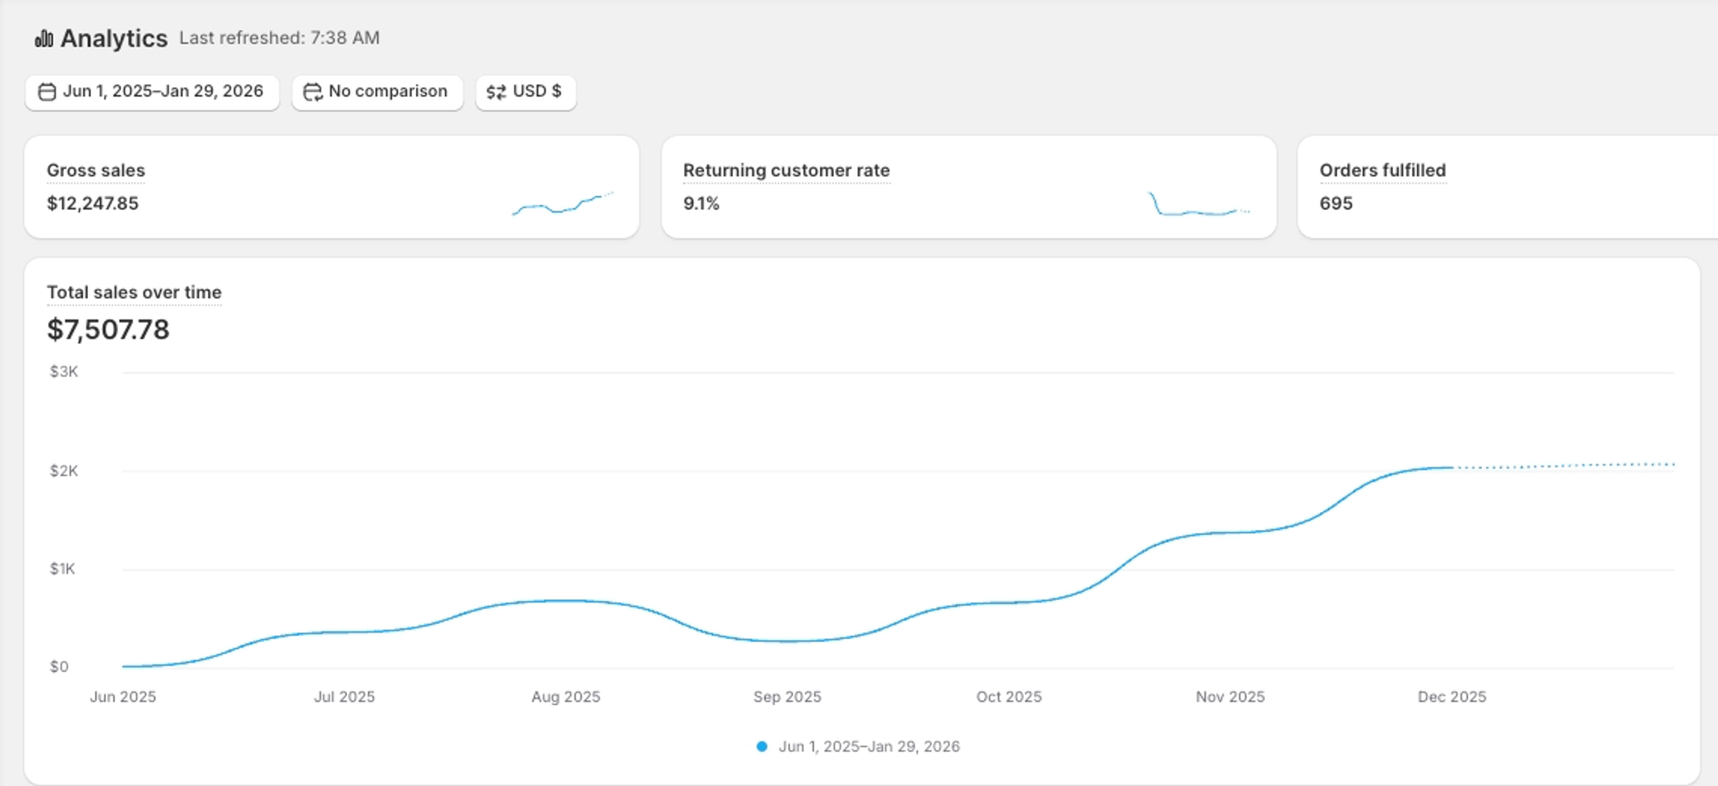1718x786 pixels.
Task: Click the blue legend dot for date range
Action: point(761,747)
